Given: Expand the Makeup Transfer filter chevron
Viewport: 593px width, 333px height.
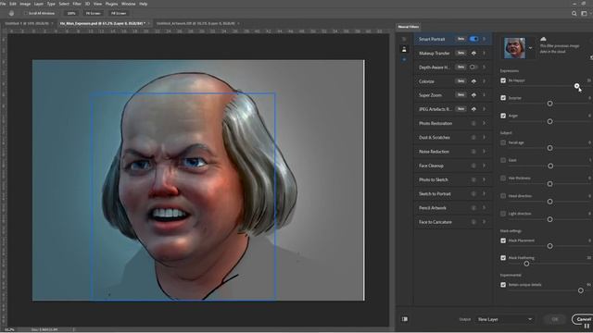Looking at the screenshot, I should pos(484,54).
